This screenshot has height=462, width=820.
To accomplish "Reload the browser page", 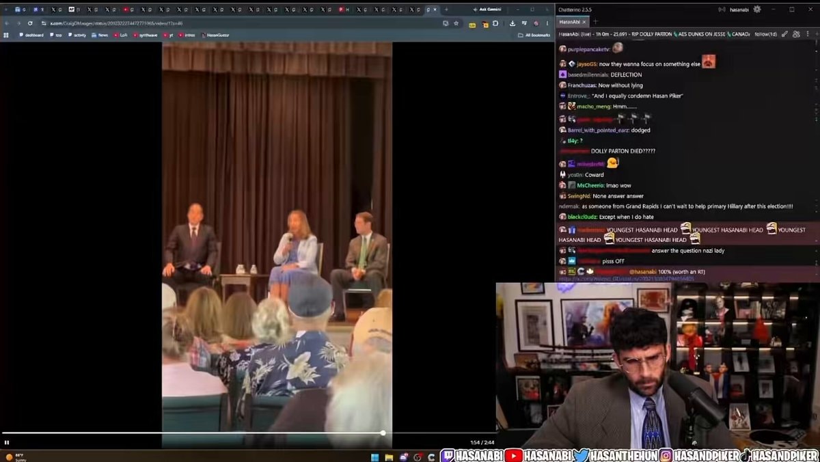I will tap(30, 23).
